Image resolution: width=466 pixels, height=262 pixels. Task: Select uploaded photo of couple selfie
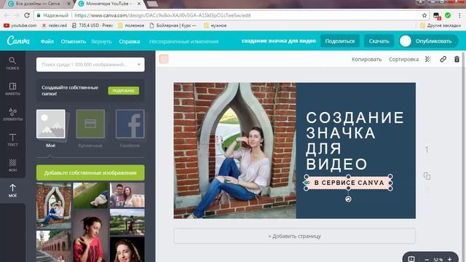click(x=127, y=195)
